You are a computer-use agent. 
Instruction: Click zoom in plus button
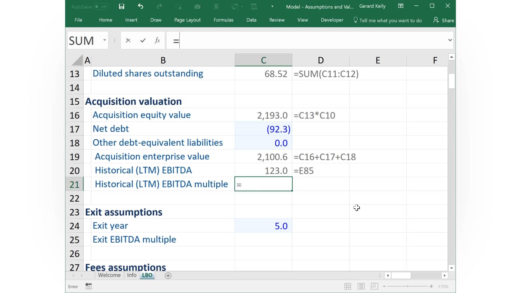[x=431, y=286]
